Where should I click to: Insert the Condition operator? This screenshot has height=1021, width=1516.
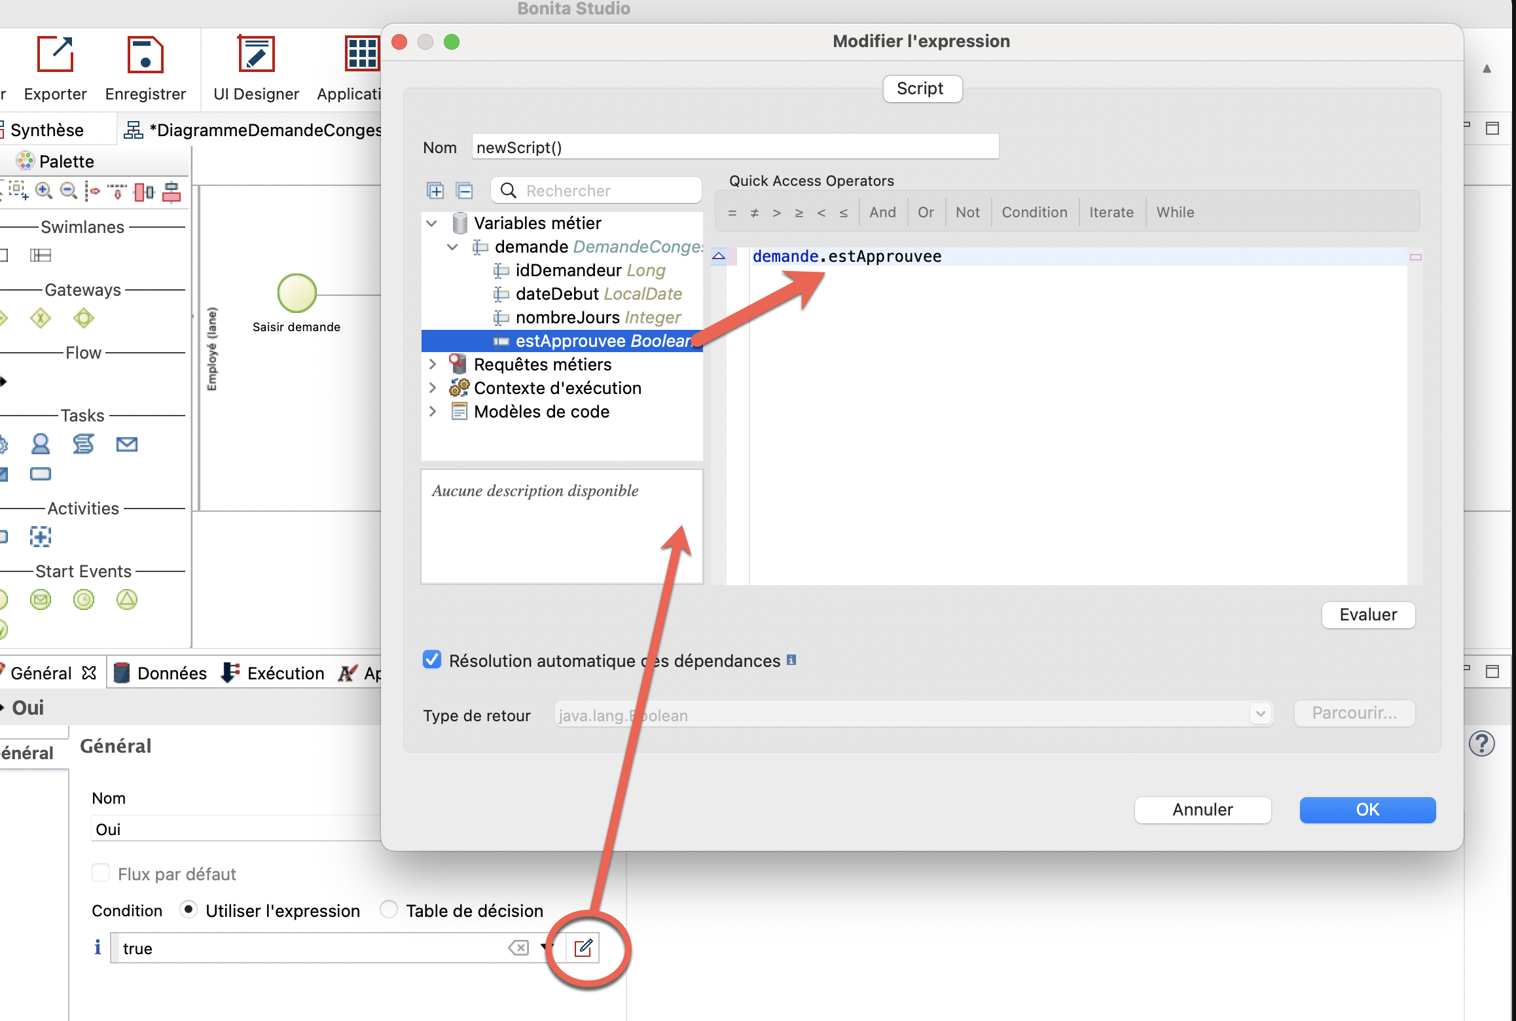click(x=1034, y=212)
